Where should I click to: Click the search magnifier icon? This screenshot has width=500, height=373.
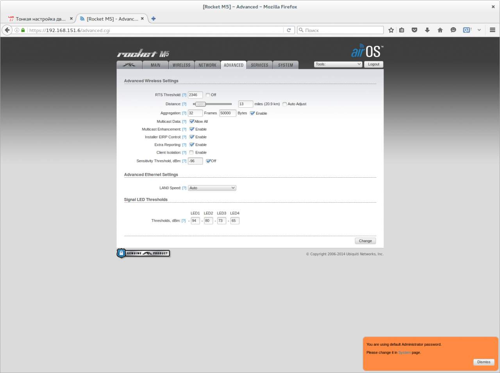[301, 30]
